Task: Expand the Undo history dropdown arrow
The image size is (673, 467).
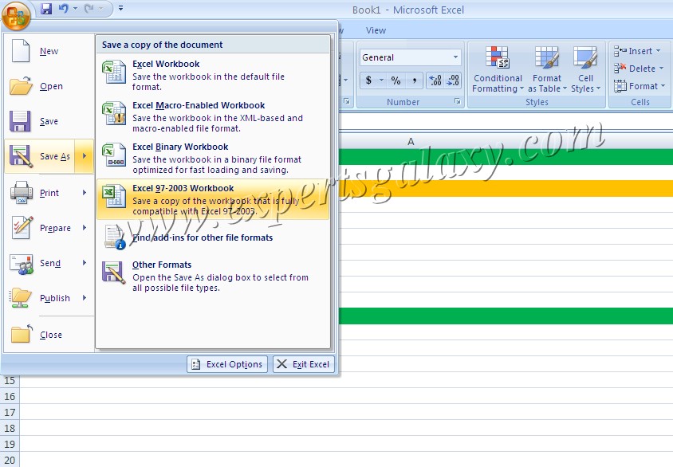Action: click(x=75, y=8)
